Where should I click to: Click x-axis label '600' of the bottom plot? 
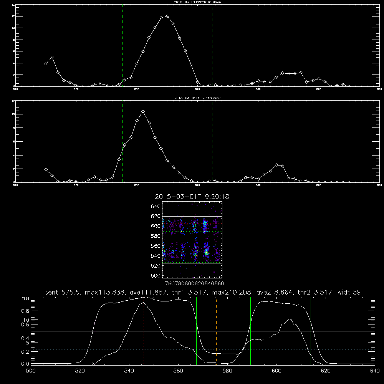click(276, 371)
